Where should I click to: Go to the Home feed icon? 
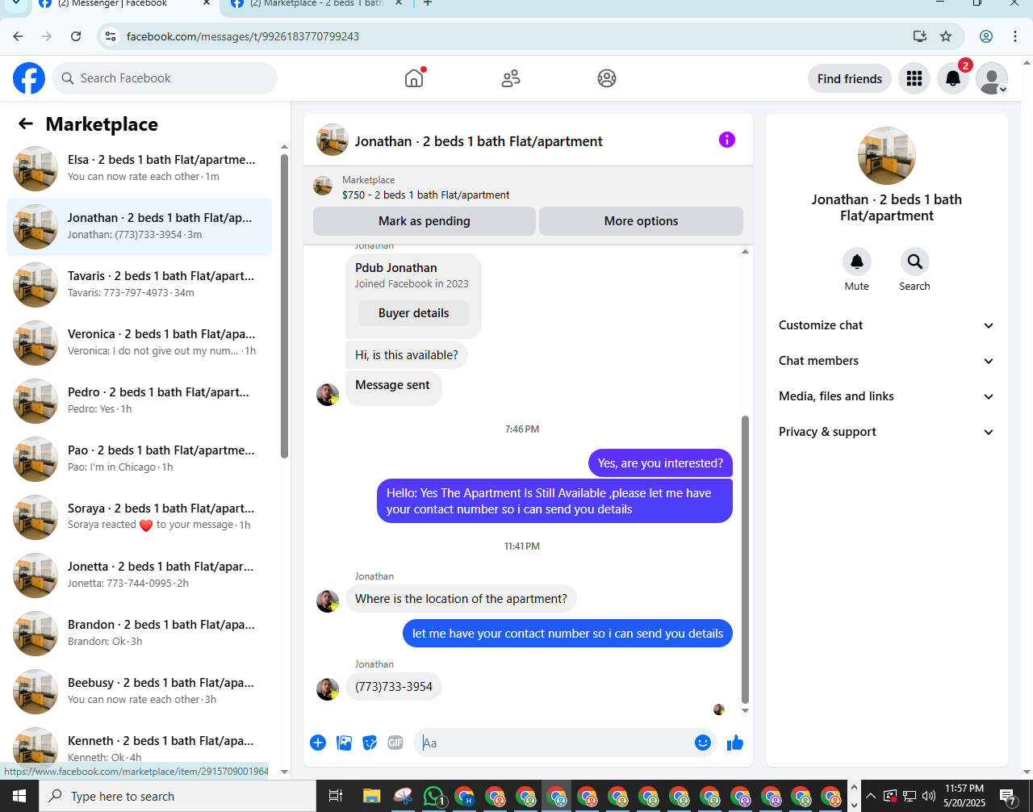click(x=414, y=78)
